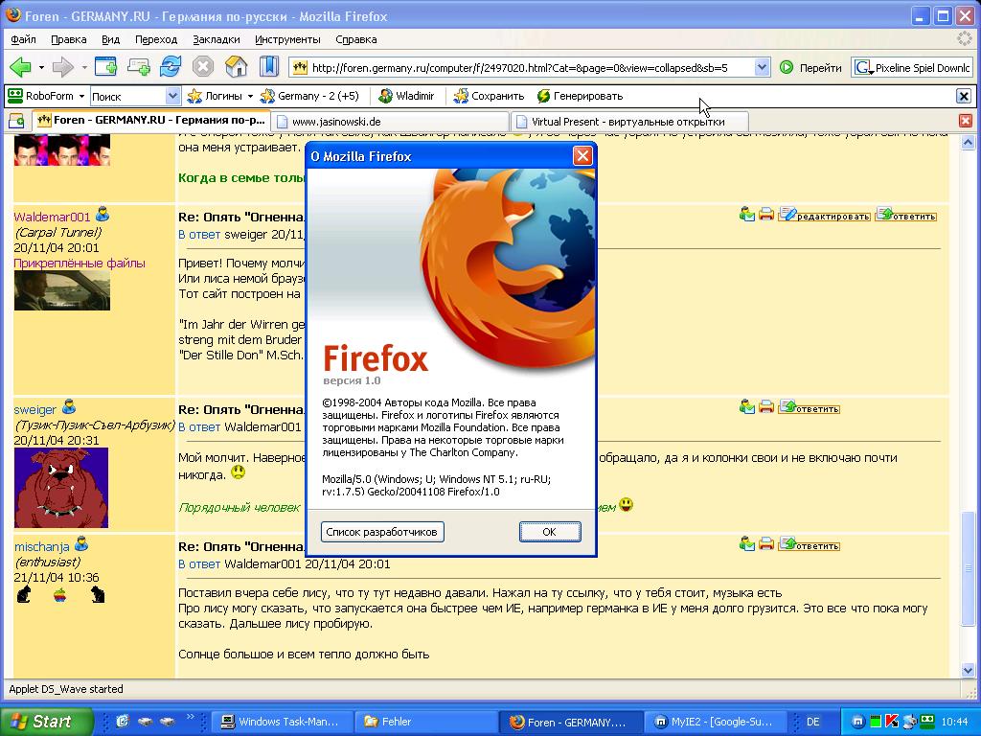Open the Переход menu

pyautogui.click(x=156, y=39)
